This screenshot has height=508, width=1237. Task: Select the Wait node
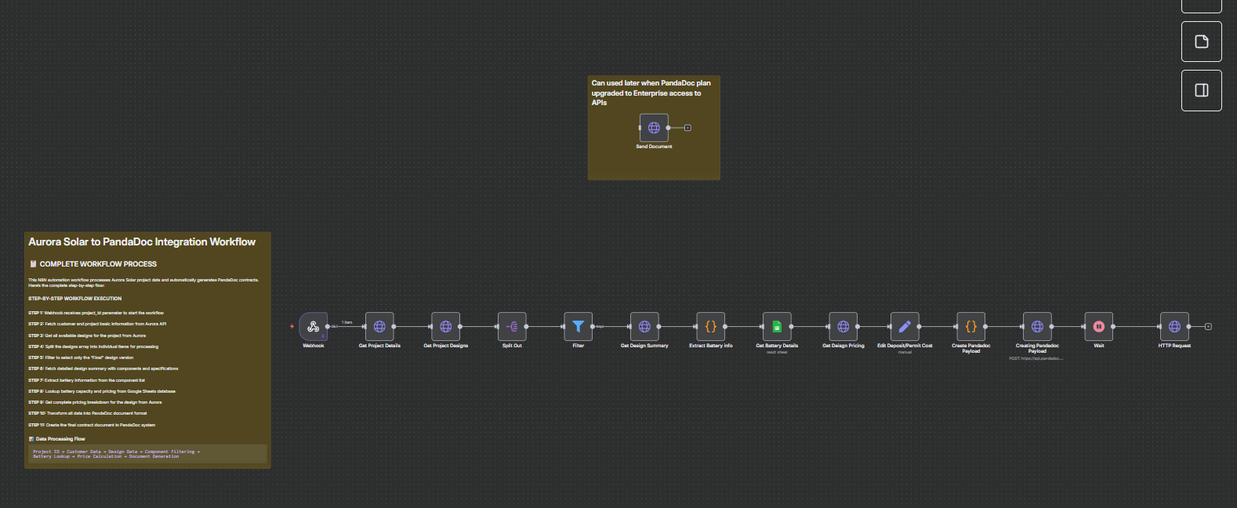coord(1098,326)
